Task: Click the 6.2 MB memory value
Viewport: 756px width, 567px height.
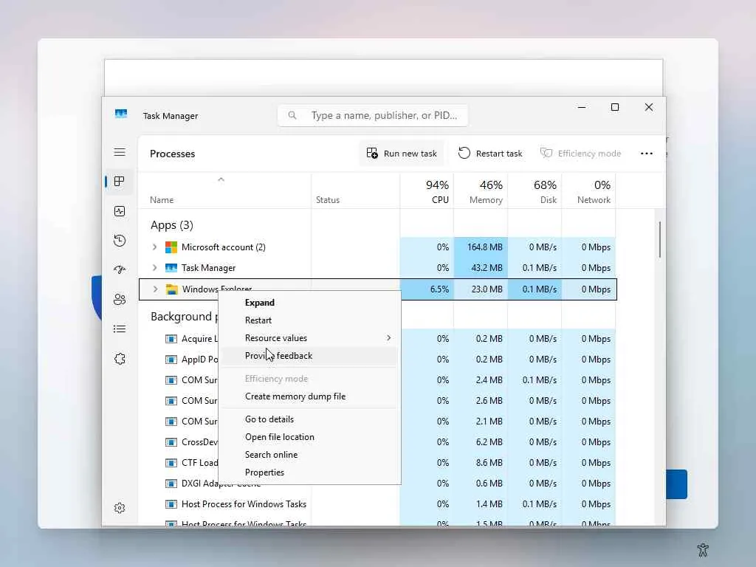Action: click(489, 442)
